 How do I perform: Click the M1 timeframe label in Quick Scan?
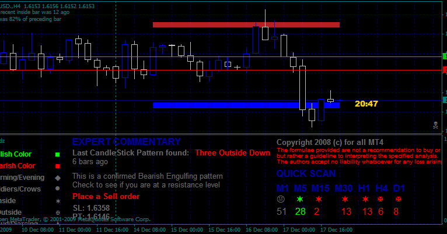tap(282, 188)
